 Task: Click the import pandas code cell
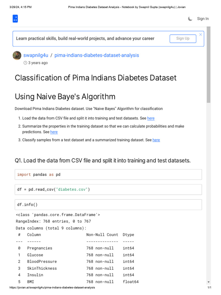(108, 175)
